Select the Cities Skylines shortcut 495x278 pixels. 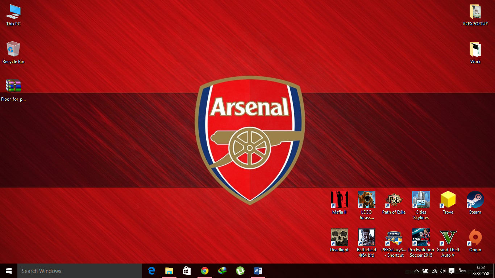pyautogui.click(x=421, y=205)
